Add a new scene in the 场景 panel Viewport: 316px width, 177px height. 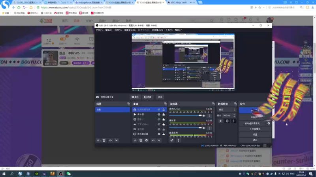click(x=98, y=140)
